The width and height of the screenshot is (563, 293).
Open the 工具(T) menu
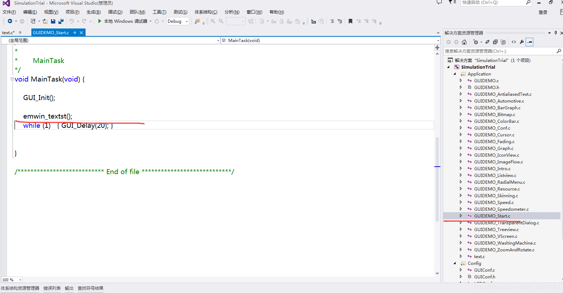159,12
